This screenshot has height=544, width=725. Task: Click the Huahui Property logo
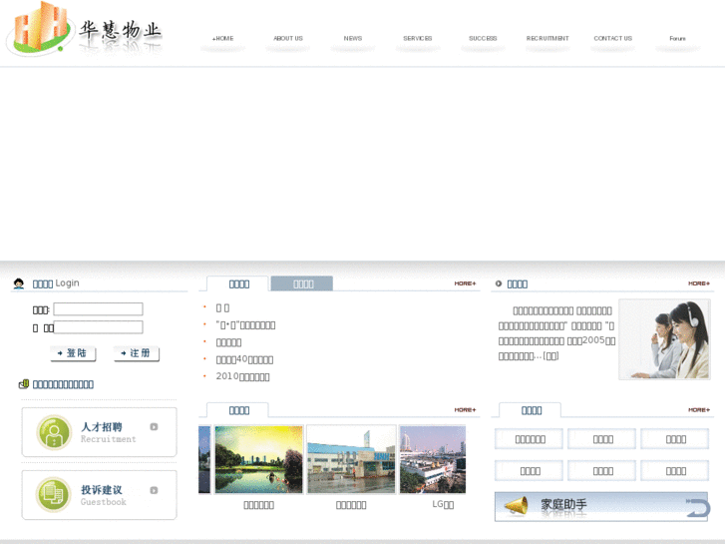coord(83,31)
